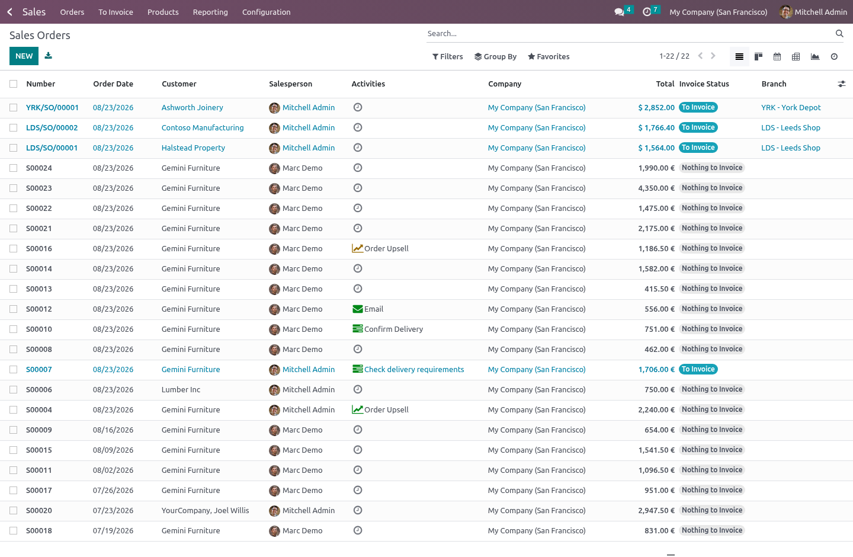Go to previous page of records

pyautogui.click(x=700, y=56)
